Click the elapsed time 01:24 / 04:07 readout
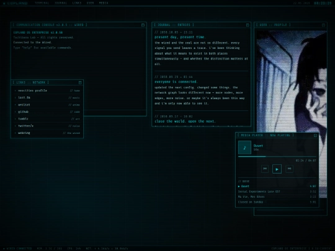 (306, 161)
